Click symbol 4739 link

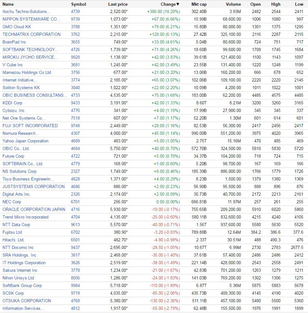[x=75, y=12]
